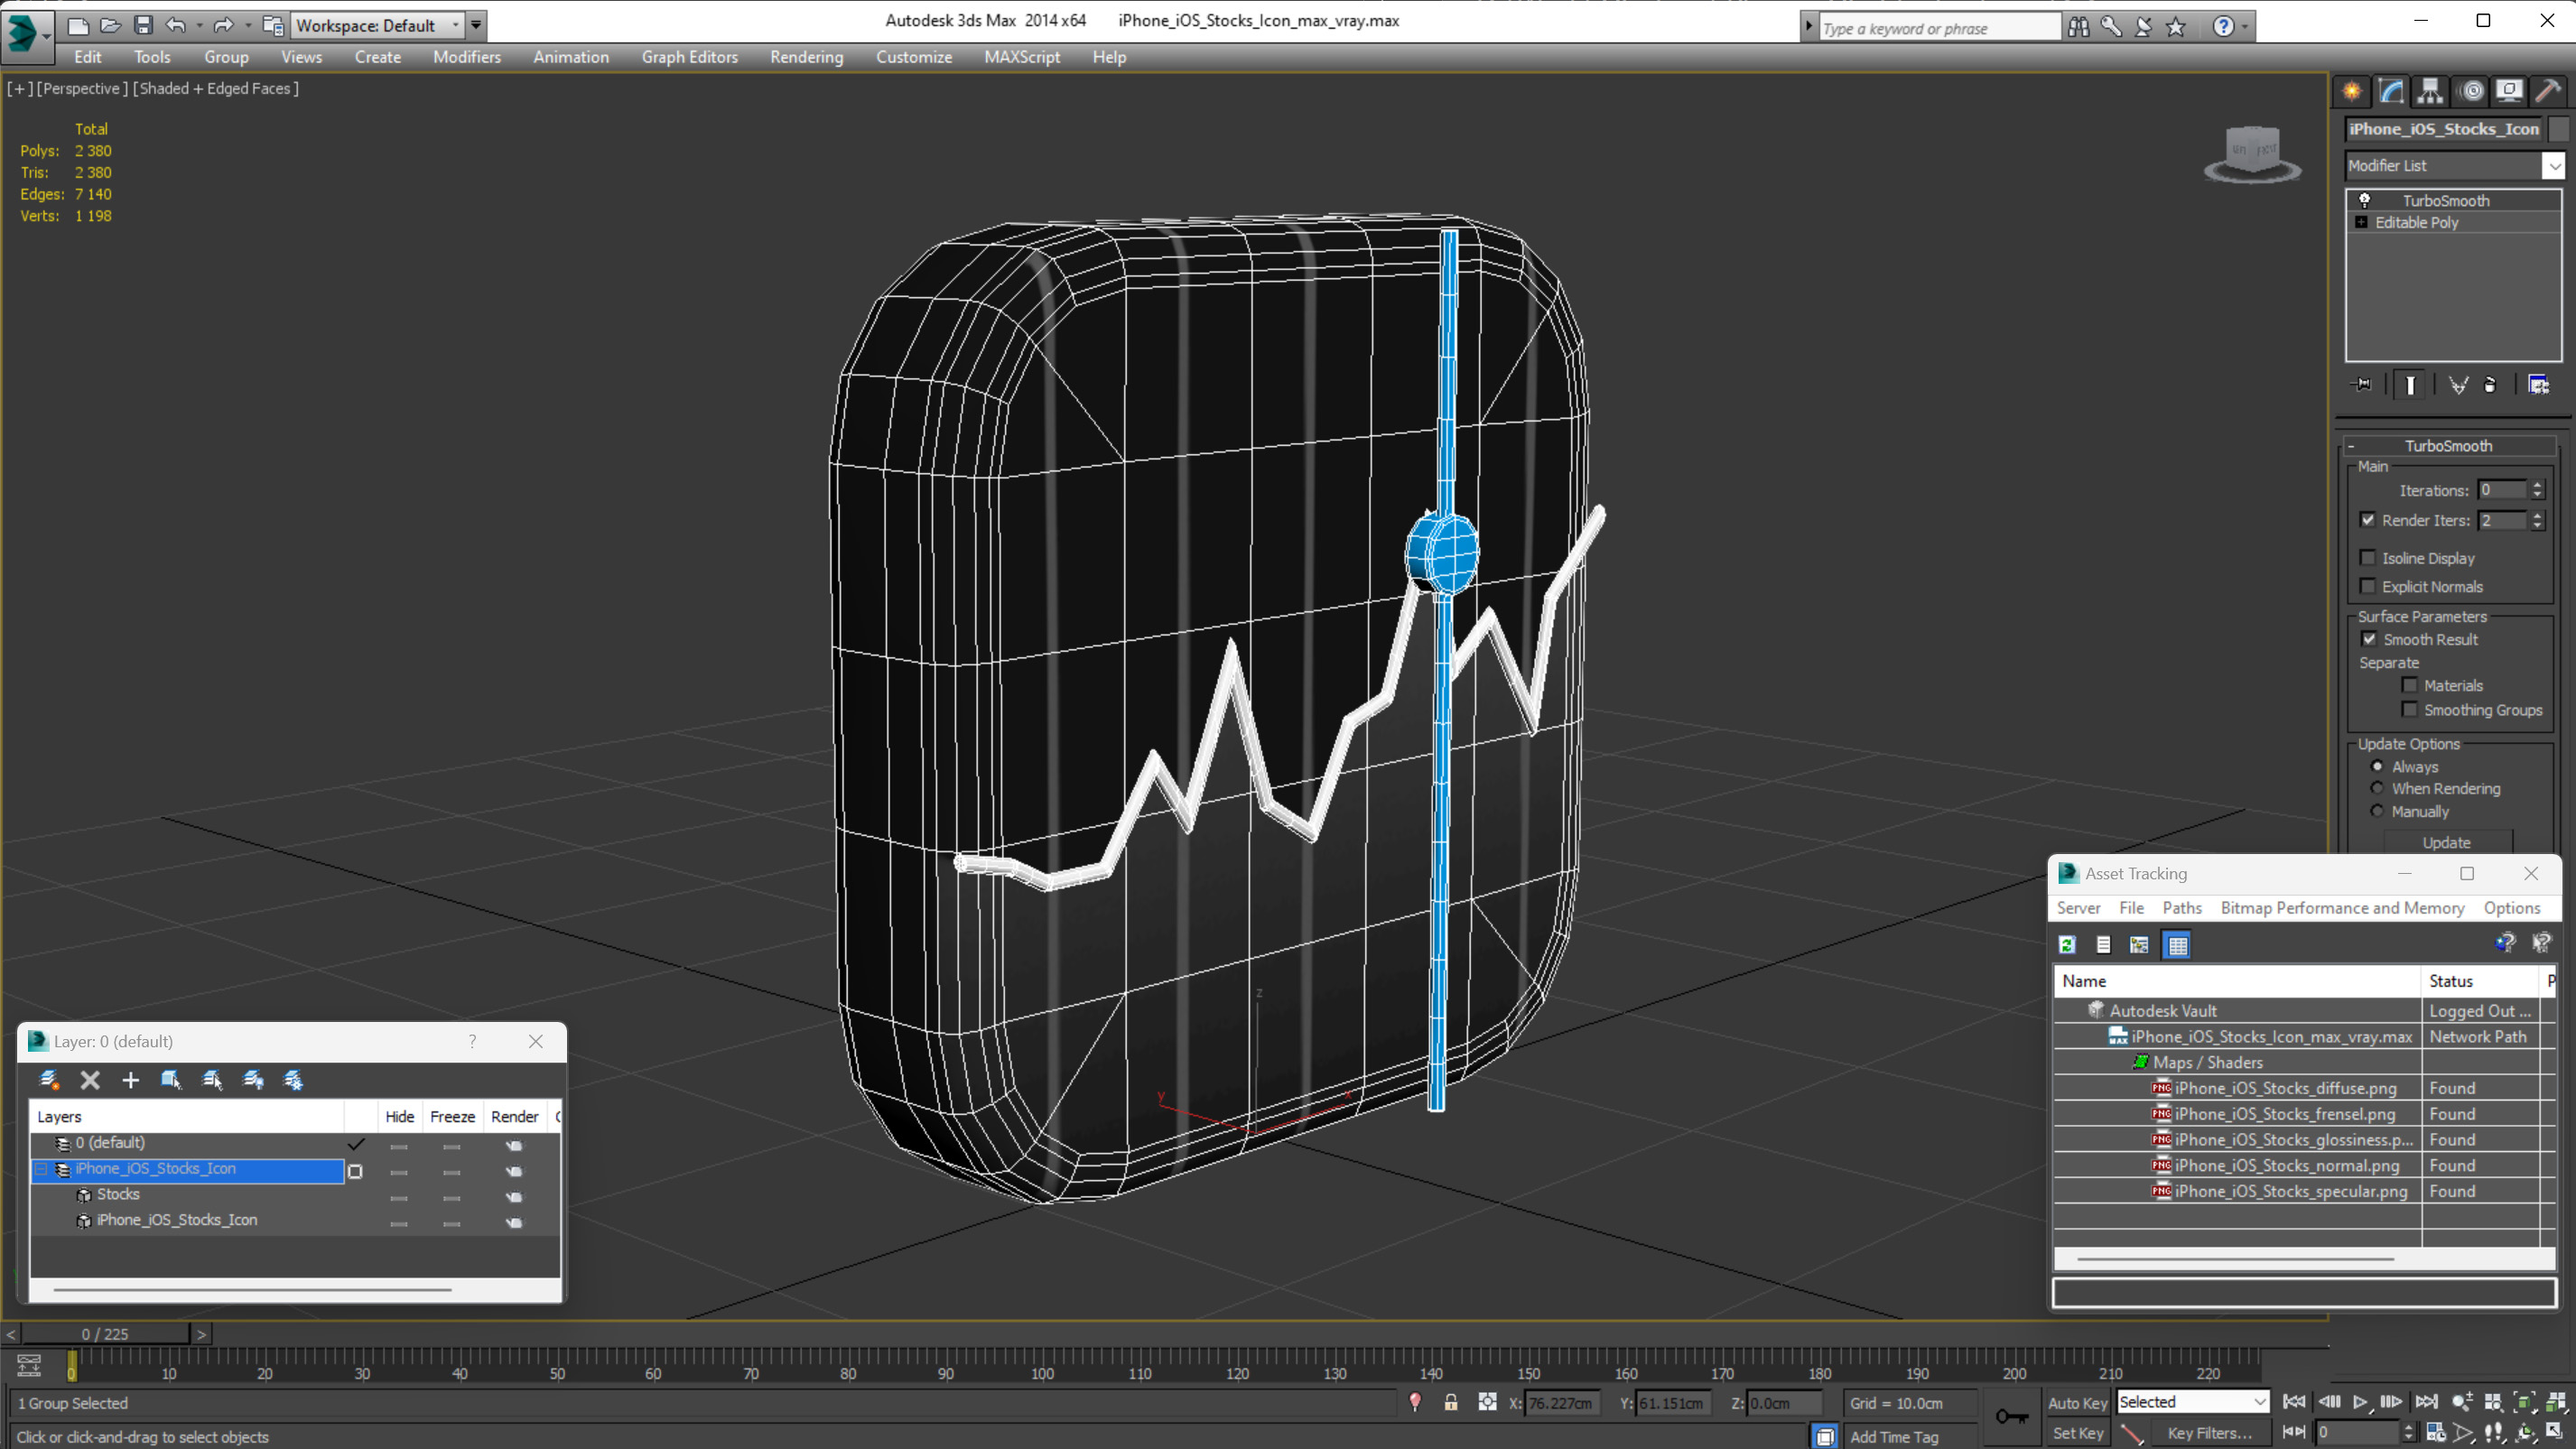Viewport: 2576px width, 1449px height.
Task: Click Create New Layer icon in Layer dialog
Action: point(49,1079)
